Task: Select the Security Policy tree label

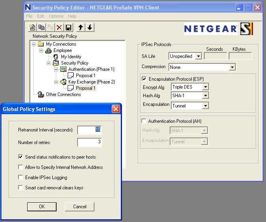Action: coord(75,63)
